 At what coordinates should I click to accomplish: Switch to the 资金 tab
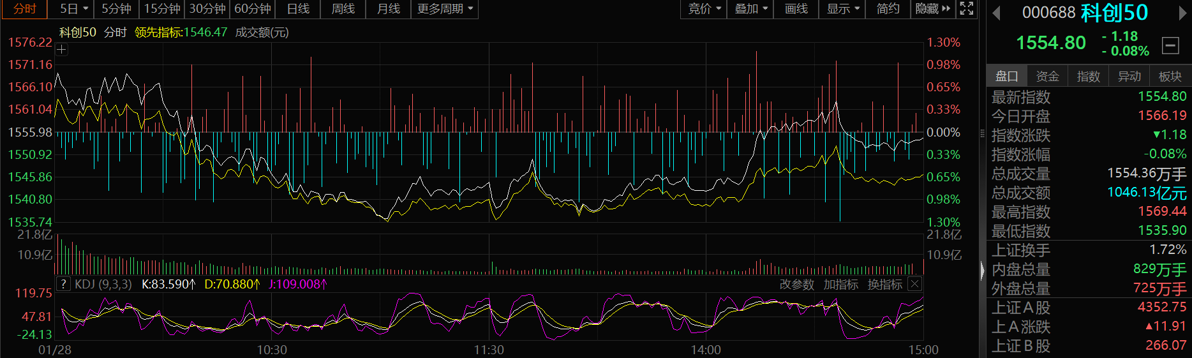[x=1047, y=77]
